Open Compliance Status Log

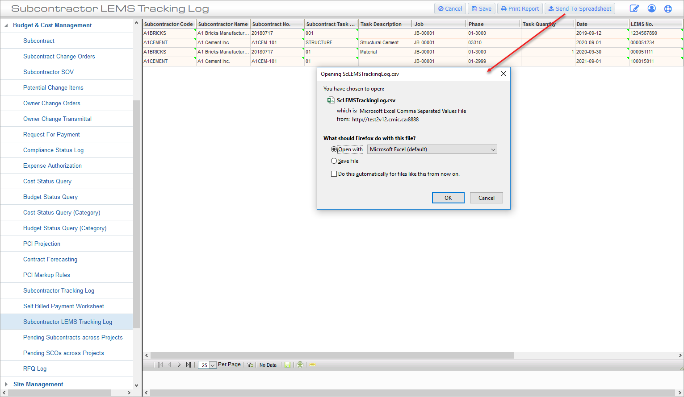click(x=53, y=150)
